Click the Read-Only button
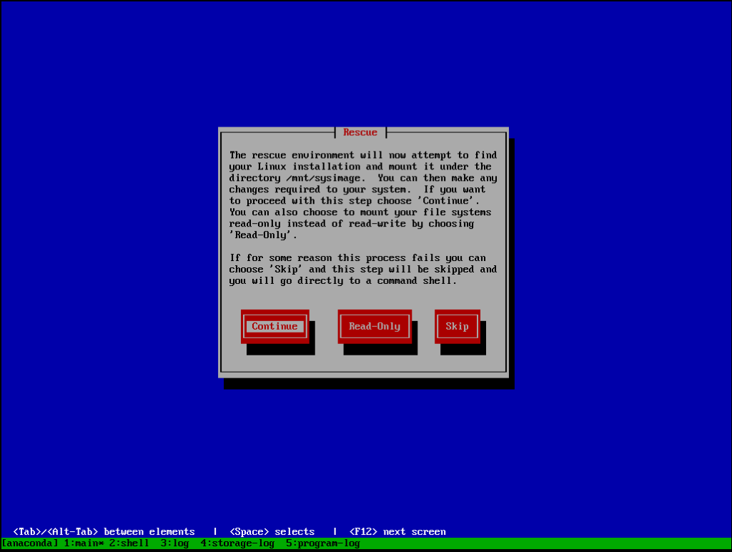This screenshot has width=732, height=552. [x=375, y=326]
